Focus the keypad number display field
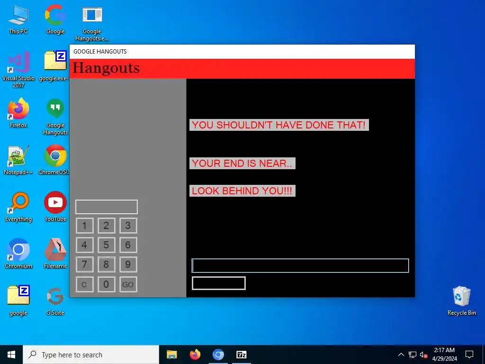 (107, 207)
